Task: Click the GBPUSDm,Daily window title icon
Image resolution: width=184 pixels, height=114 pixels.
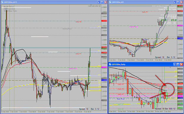Action: 110,64
